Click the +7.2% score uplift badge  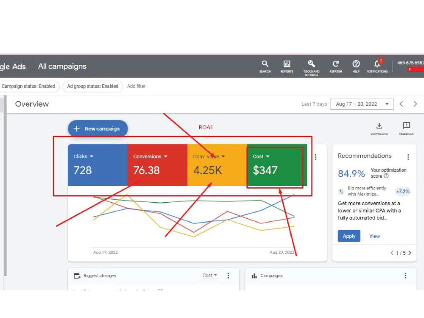coord(403,192)
